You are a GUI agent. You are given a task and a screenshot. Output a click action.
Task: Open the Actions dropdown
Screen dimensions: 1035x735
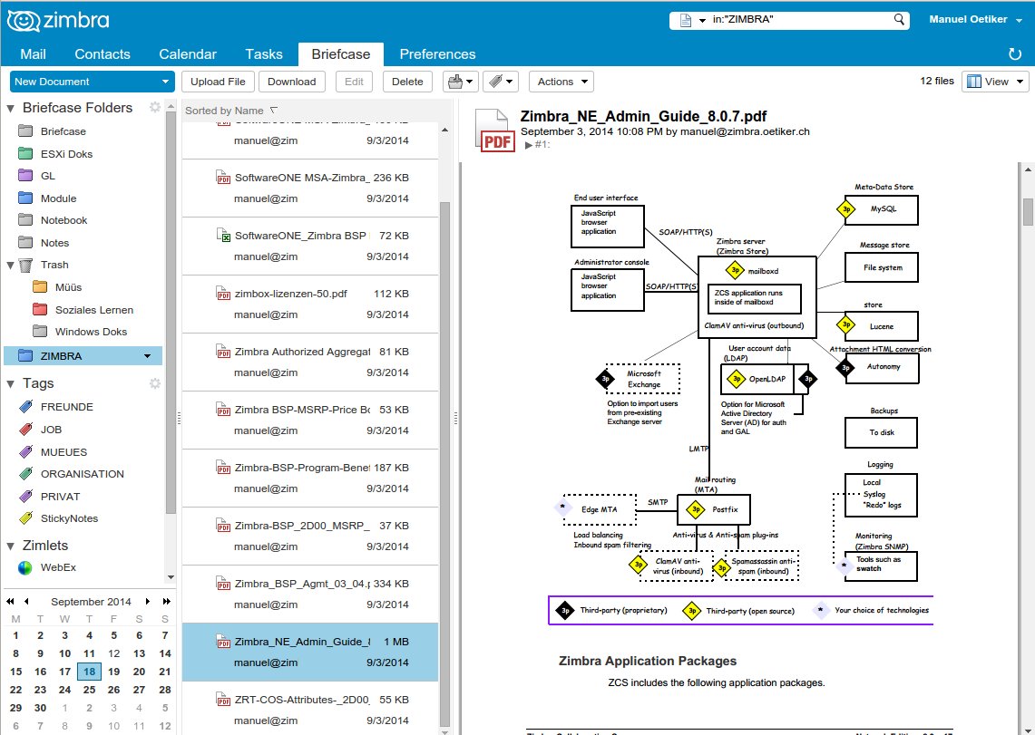pos(561,82)
